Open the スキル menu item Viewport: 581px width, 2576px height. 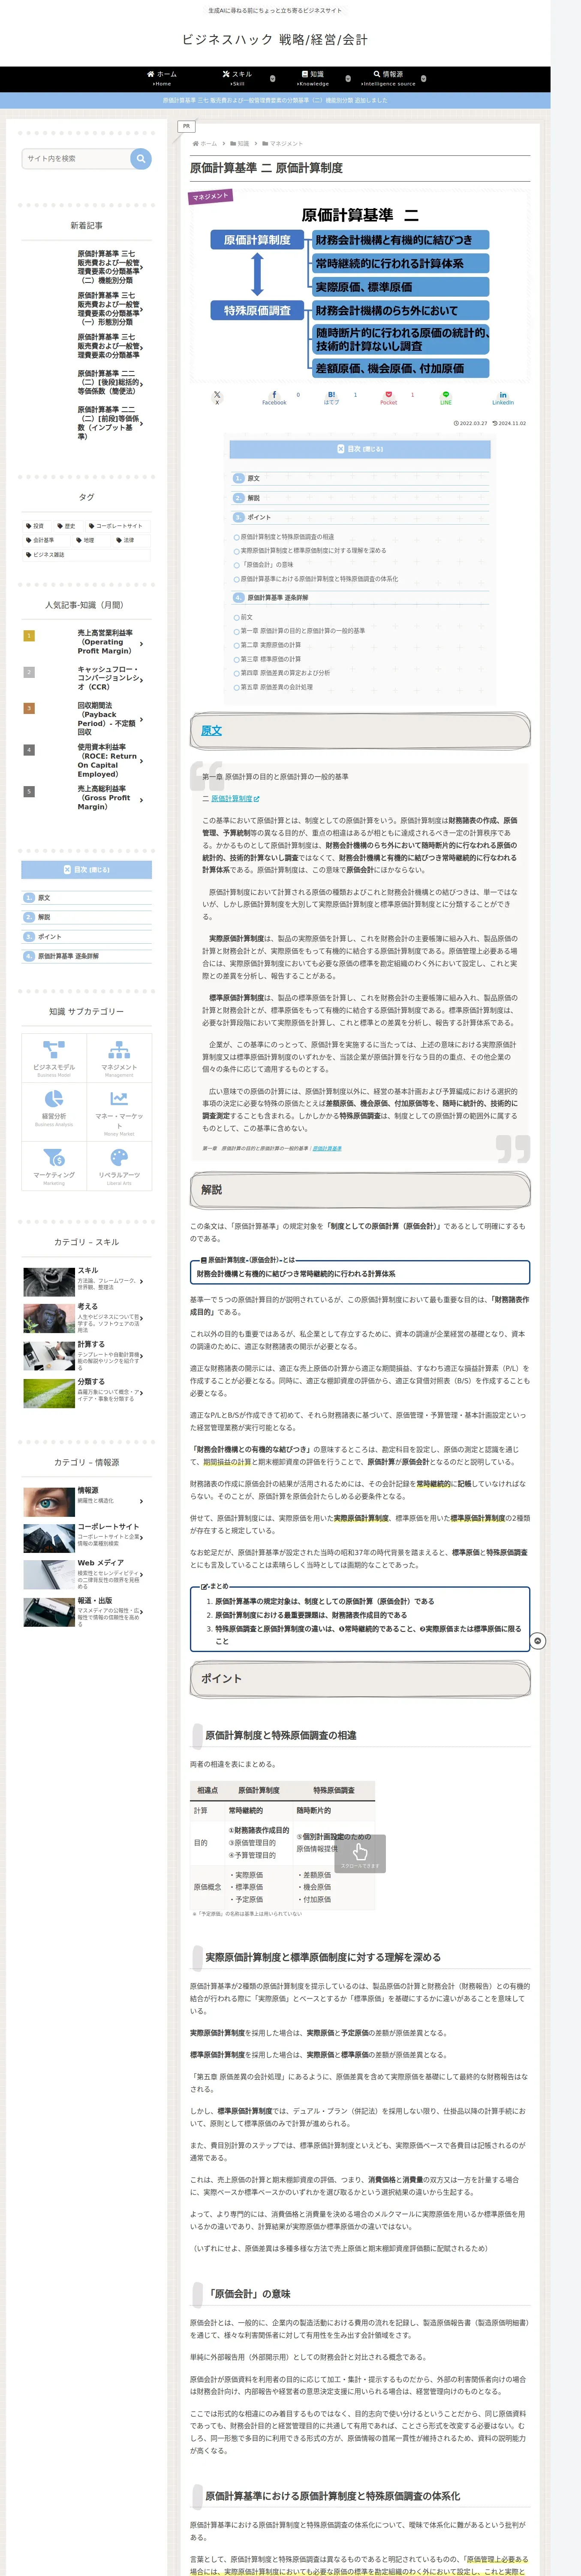click(238, 78)
